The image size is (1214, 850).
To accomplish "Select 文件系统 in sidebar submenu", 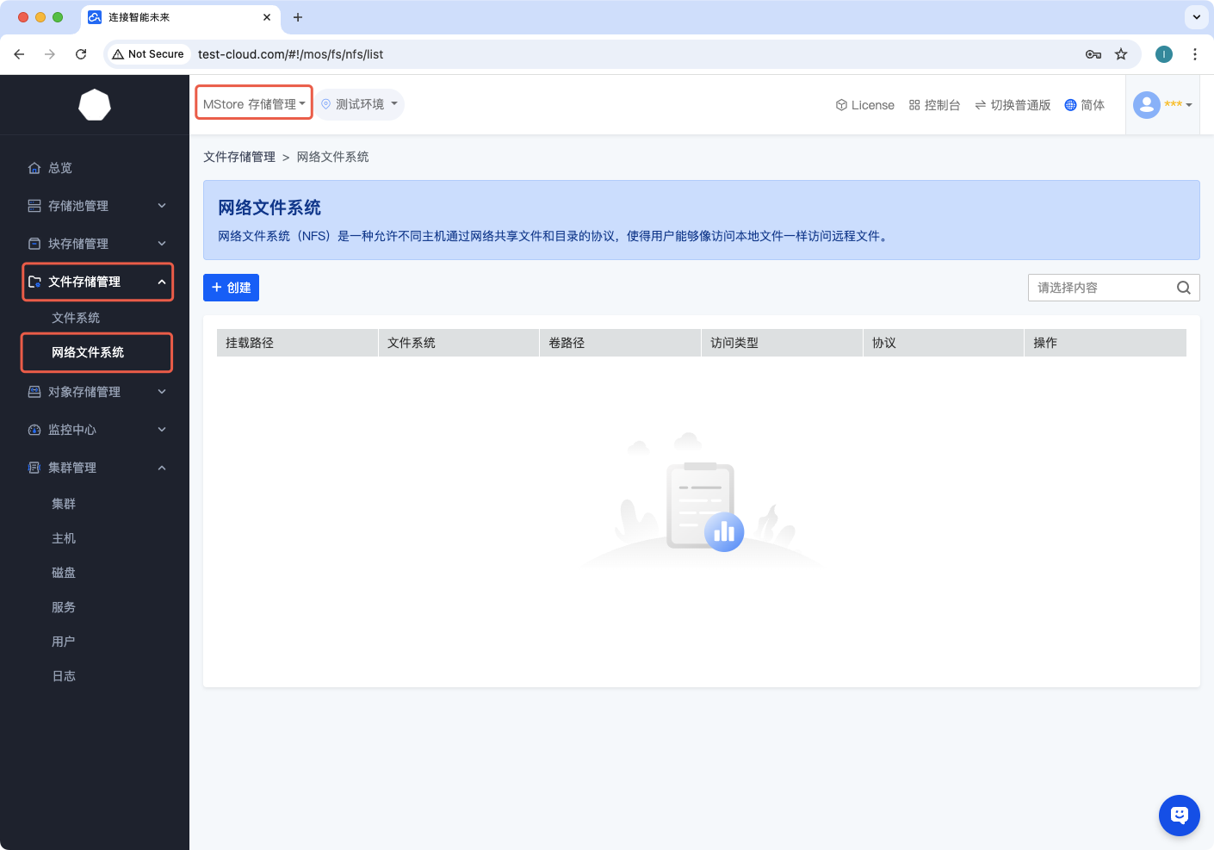I will pyautogui.click(x=76, y=318).
